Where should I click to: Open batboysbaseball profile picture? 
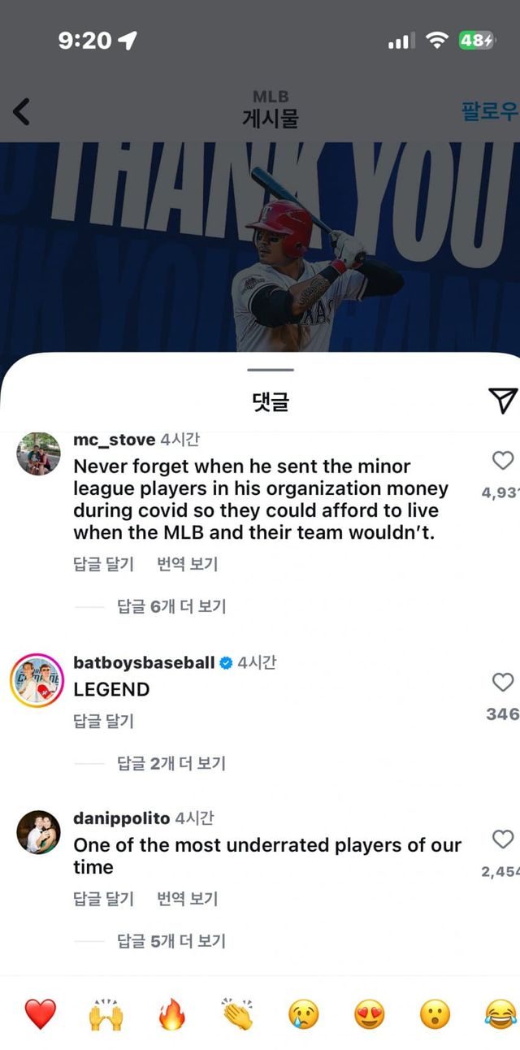(x=37, y=680)
